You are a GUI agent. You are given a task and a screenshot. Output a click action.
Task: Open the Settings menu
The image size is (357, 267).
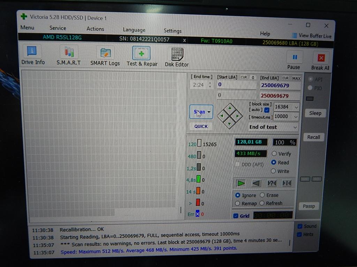(173, 31)
